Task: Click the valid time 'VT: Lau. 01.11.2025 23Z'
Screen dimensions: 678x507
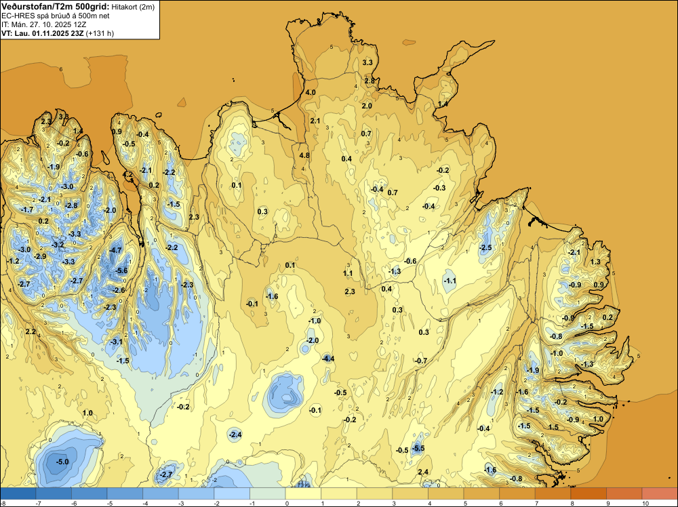Action: pyautogui.click(x=43, y=33)
